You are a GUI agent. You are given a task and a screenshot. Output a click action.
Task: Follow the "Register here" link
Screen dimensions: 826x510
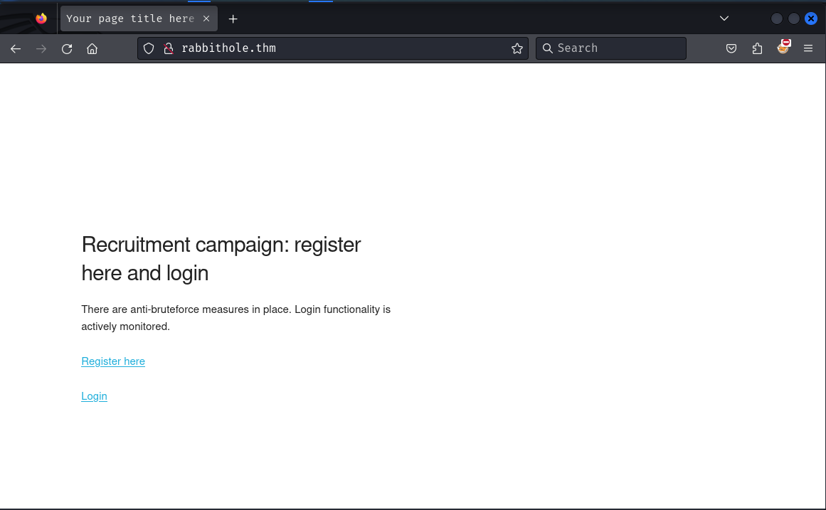pos(113,361)
